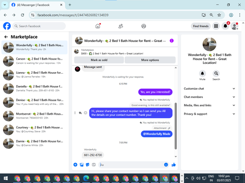
Task: Open Microsoft Edge from taskbar
Action: tap(86, 179)
